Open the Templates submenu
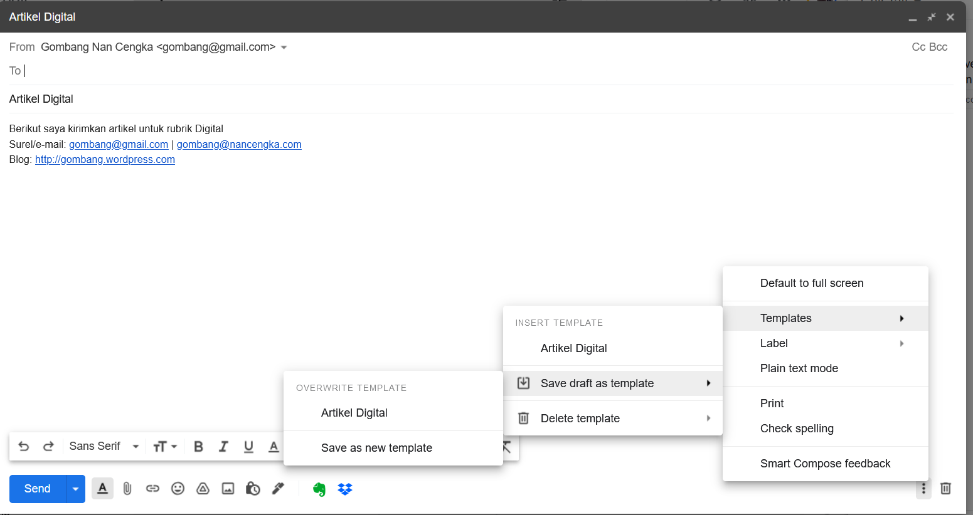Viewport: 973px width, 515px height. (x=826, y=318)
